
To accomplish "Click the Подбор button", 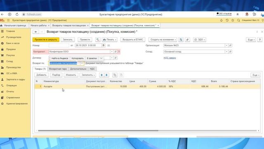I will [56, 75].
